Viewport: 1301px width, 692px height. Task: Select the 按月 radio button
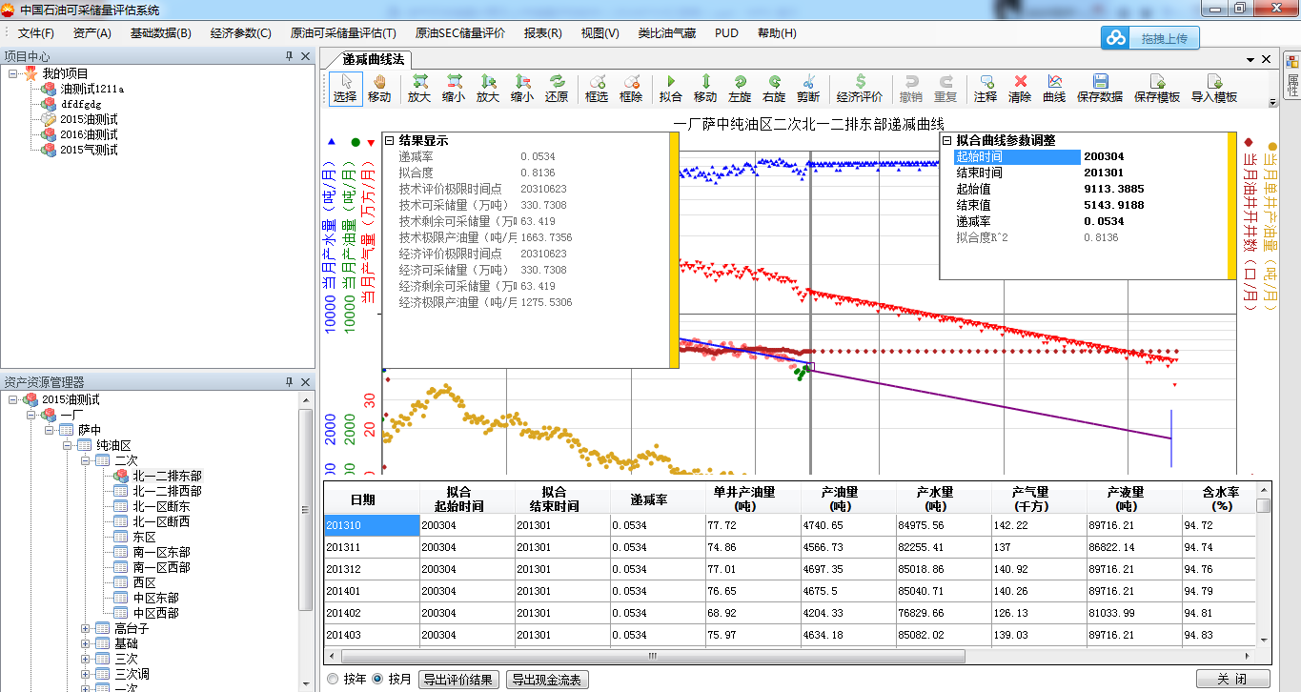coord(378,680)
